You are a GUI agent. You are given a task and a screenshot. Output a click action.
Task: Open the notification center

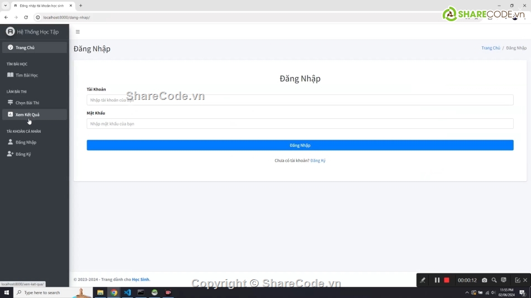(x=523, y=292)
